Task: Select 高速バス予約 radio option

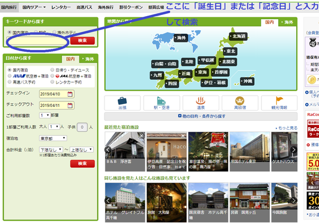Action: pyautogui.click(x=10, y=82)
